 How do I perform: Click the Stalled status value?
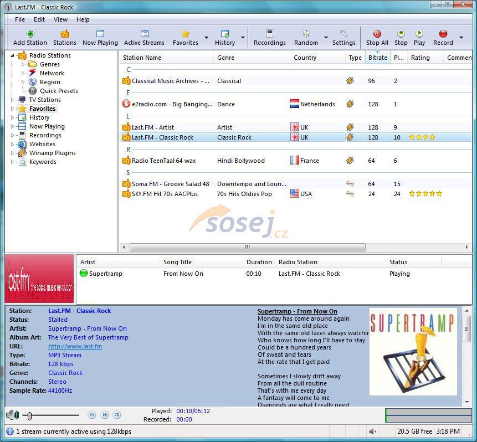(58, 320)
